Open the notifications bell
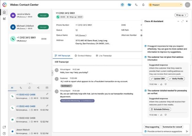The width and height of the screenshot is (192, 136). click(x=143, y=5)
